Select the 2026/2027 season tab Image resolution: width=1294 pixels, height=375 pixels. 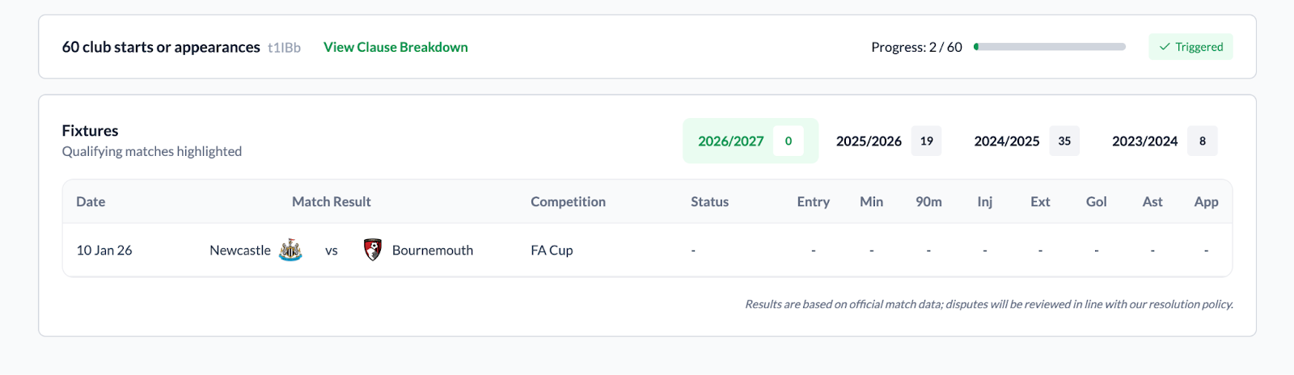click(731, 141)
